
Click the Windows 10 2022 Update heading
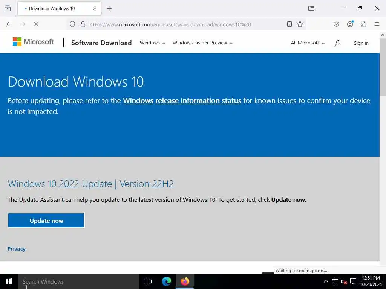[x=90, y=184]
